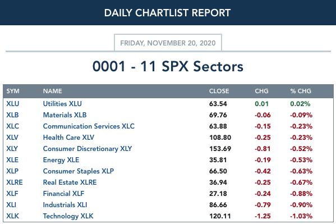The width and height of the screenshot is (336, 224).
Task: Open Industrials XLI link
Action: 65,205
